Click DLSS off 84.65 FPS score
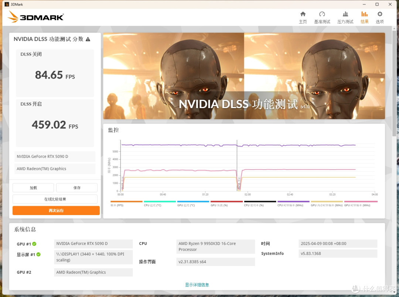 (x=55, y=75)
